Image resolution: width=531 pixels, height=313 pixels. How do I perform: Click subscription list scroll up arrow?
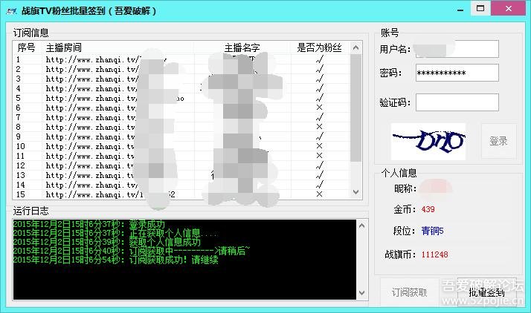pyautogui.click(x=355, y=47)
